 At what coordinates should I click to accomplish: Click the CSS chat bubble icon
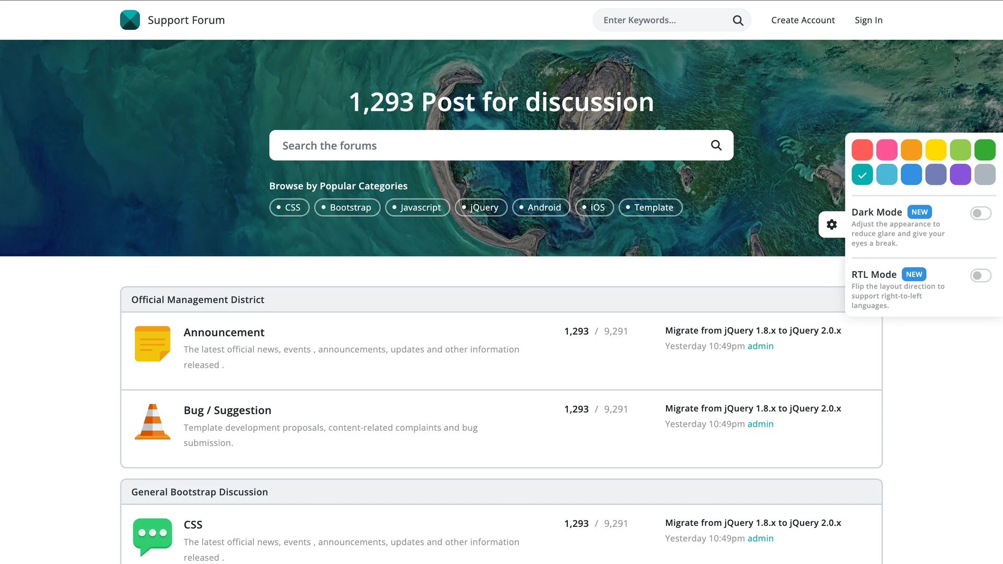click(x=153, y=537)
